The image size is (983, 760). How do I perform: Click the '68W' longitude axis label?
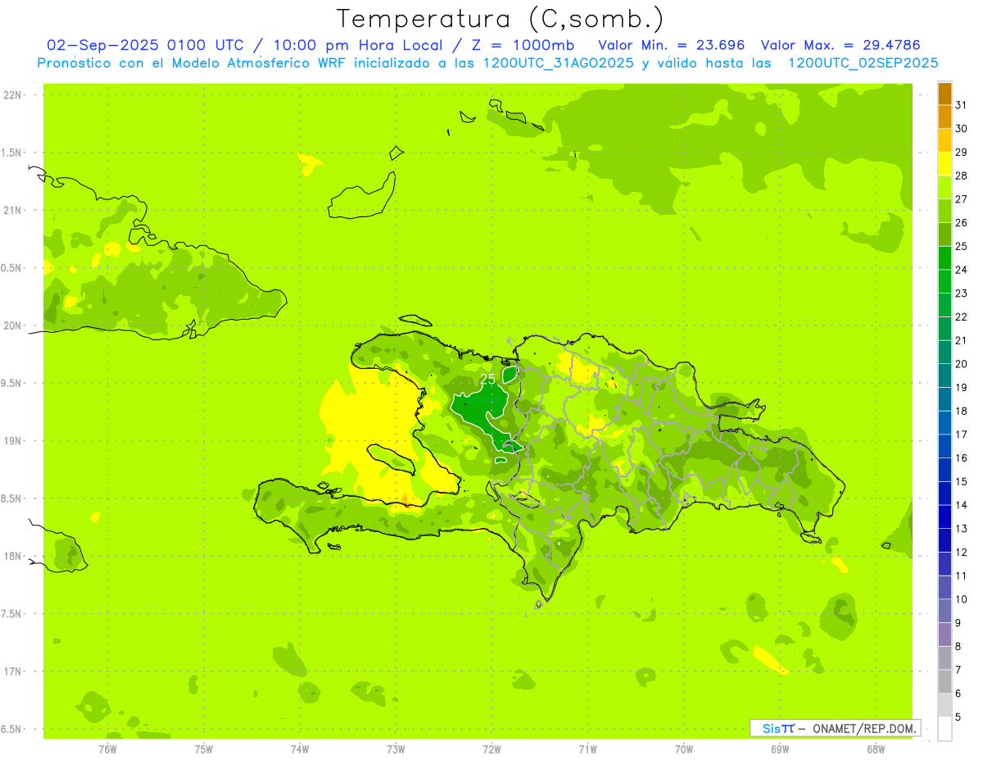coord(875,749)
